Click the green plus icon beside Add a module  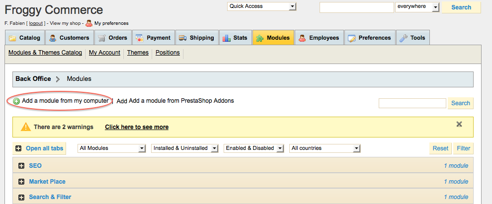(16, 101)
